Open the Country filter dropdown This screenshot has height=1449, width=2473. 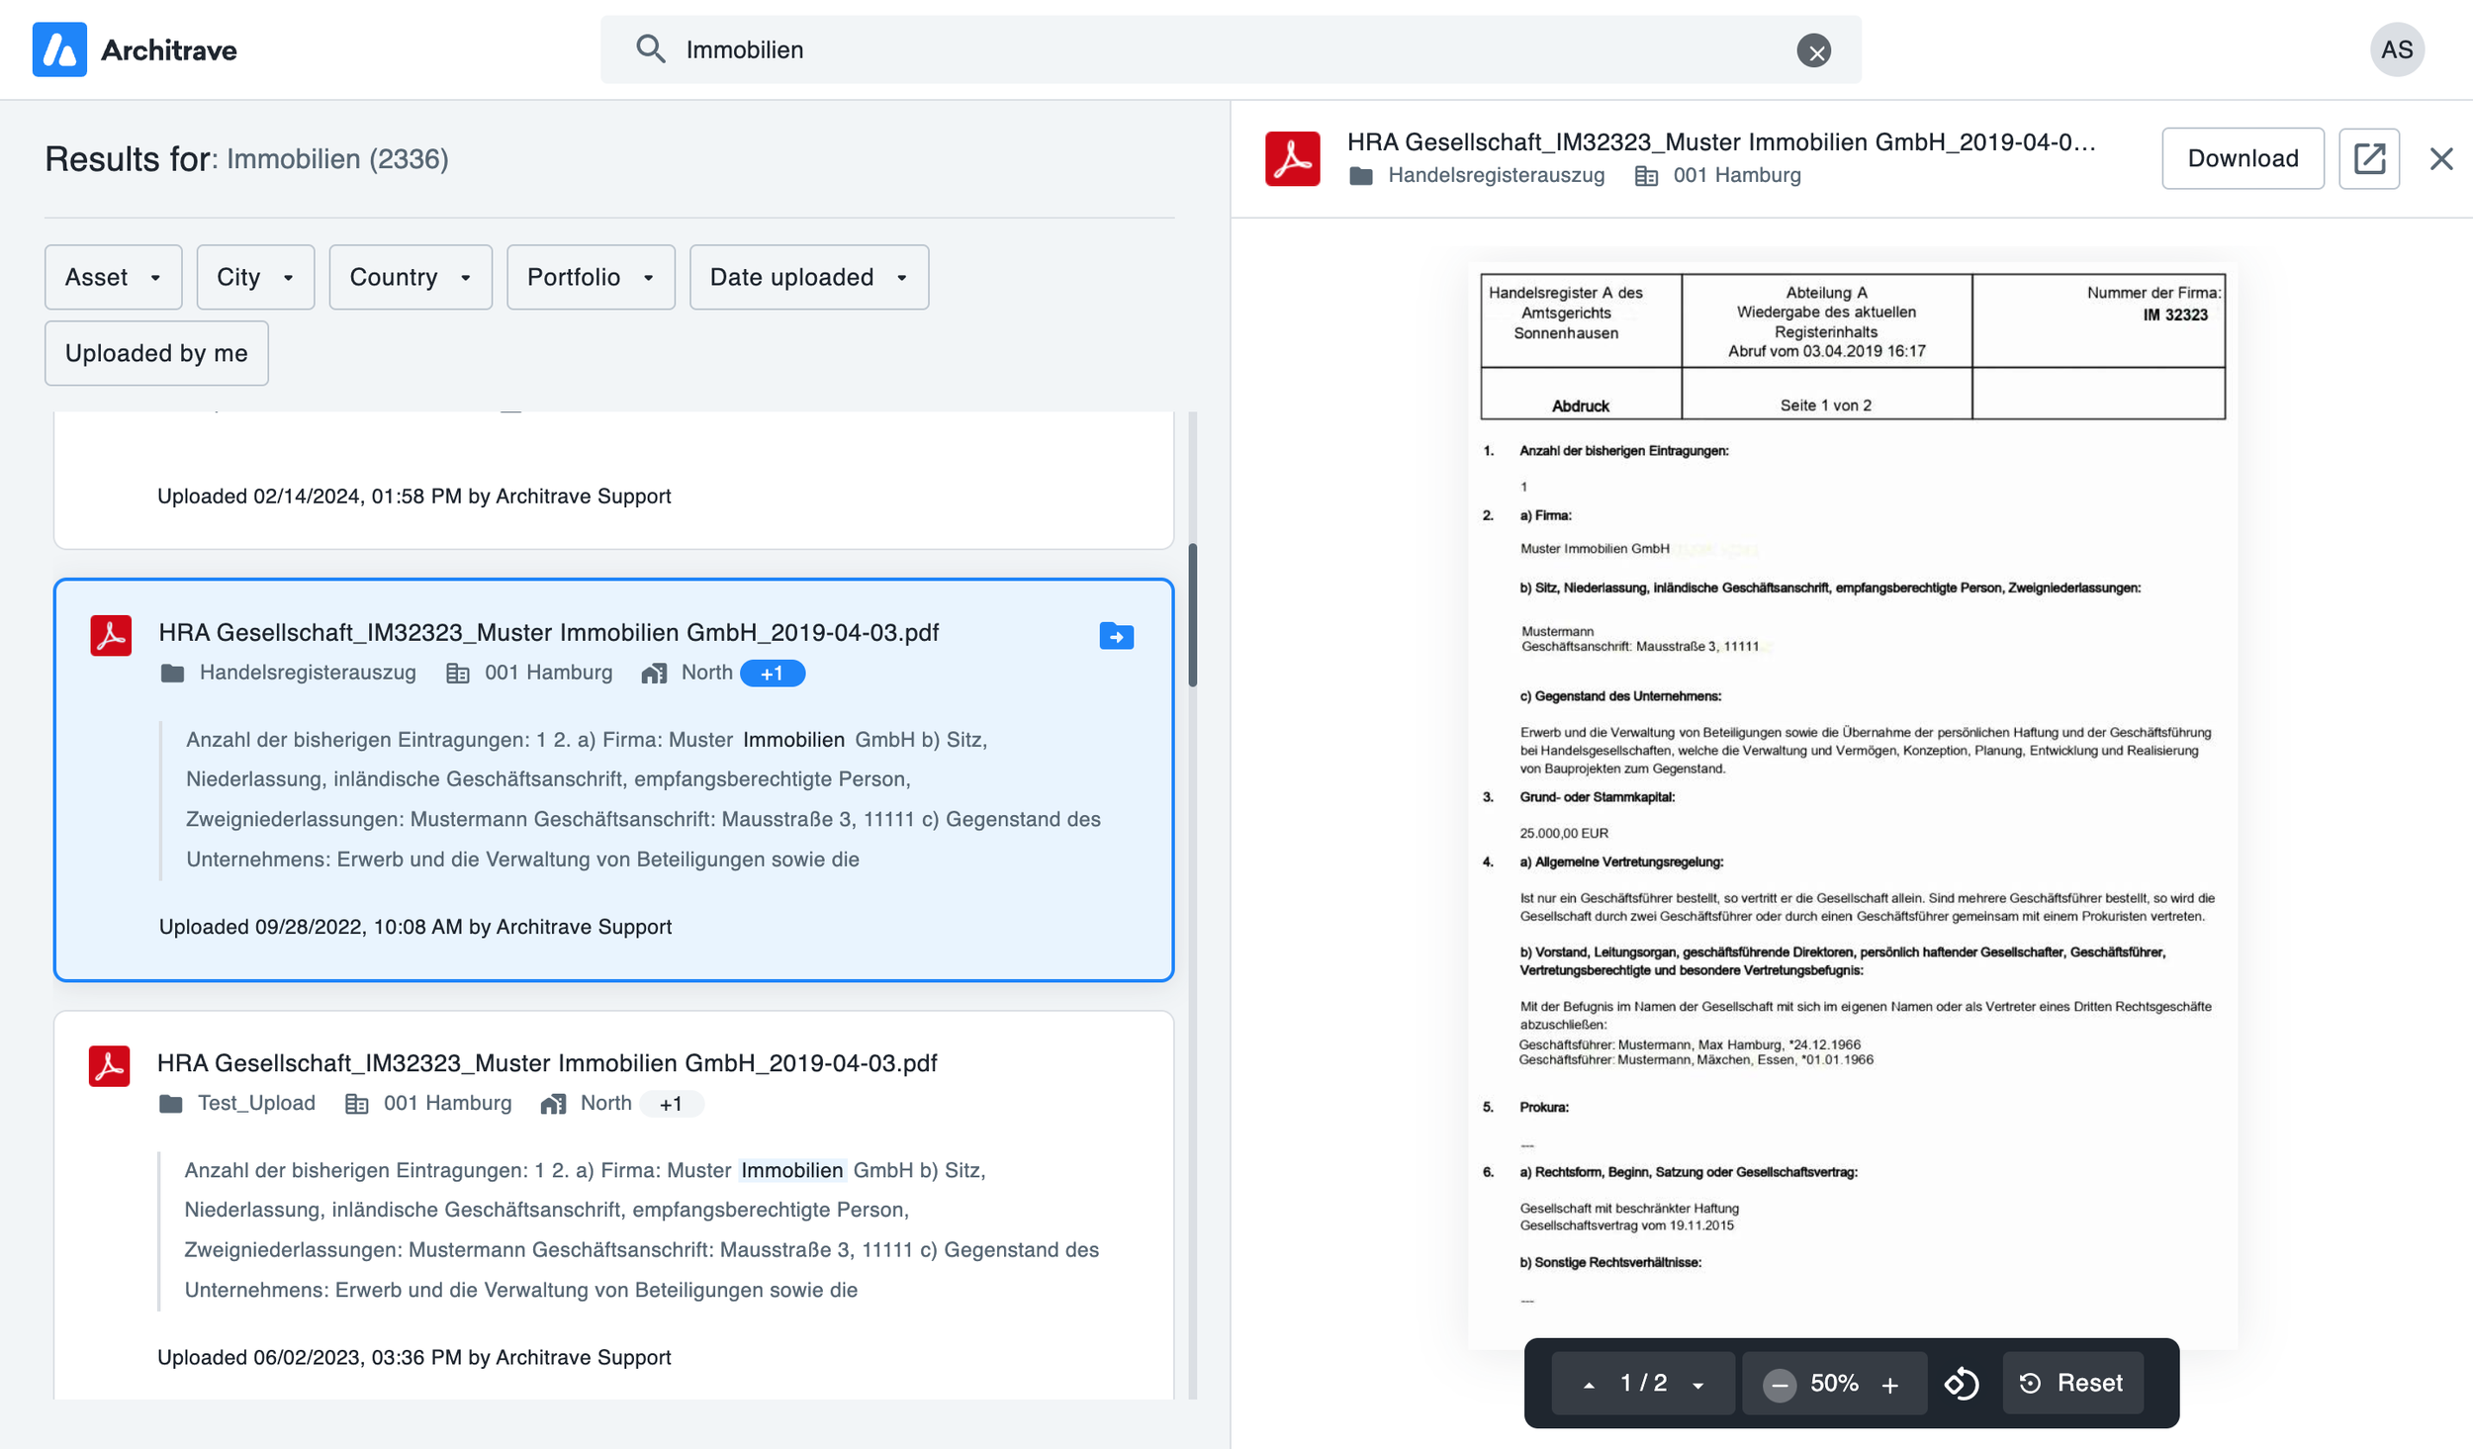(410, 277)
